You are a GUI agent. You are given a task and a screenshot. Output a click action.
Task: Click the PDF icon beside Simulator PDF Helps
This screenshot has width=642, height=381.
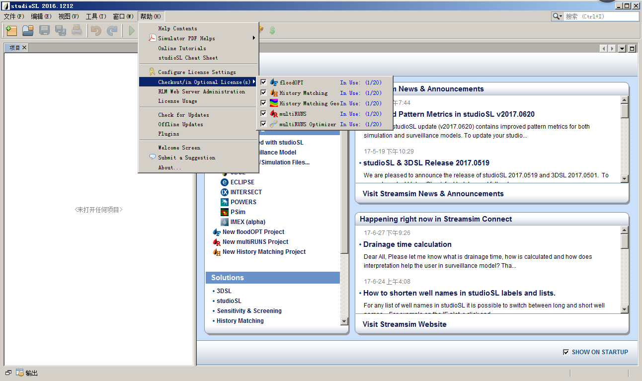(x=153, y=38)
